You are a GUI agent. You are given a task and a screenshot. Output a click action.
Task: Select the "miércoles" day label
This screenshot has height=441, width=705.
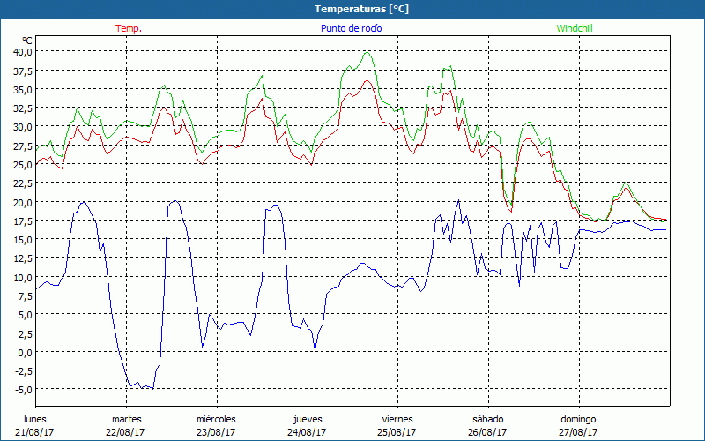216,419
